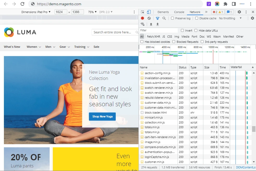Clear the network log

click(x=149, y=18)
